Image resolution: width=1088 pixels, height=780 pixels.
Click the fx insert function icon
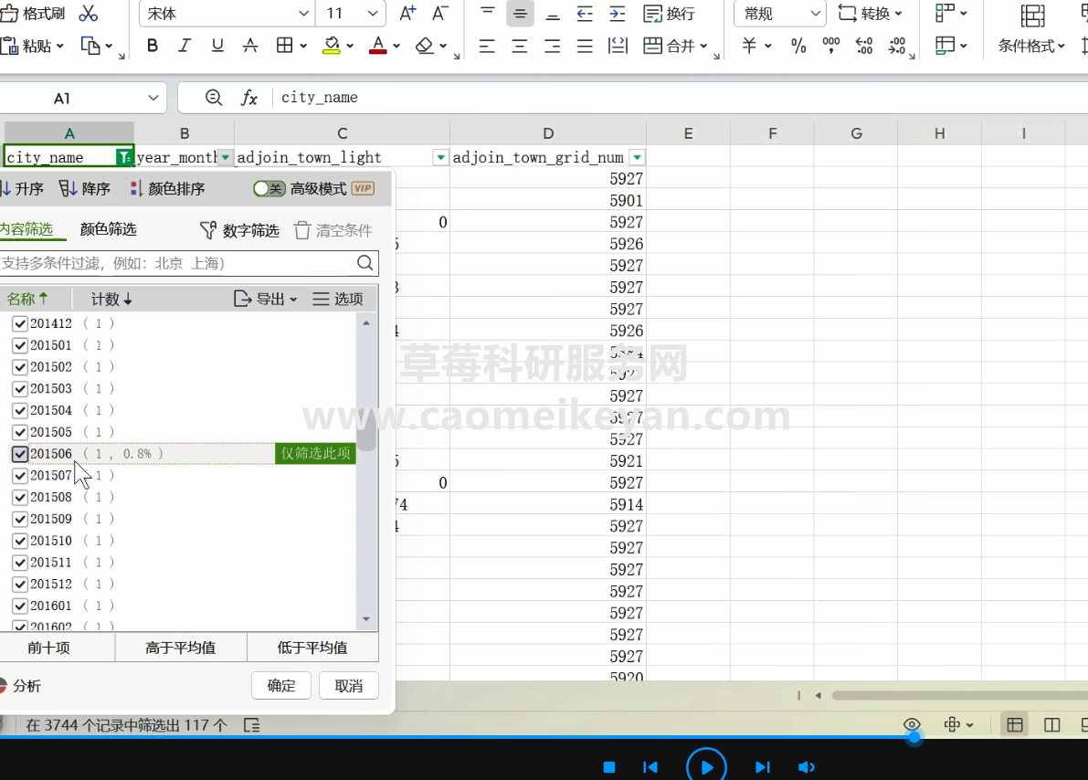(x=249, y=98)
